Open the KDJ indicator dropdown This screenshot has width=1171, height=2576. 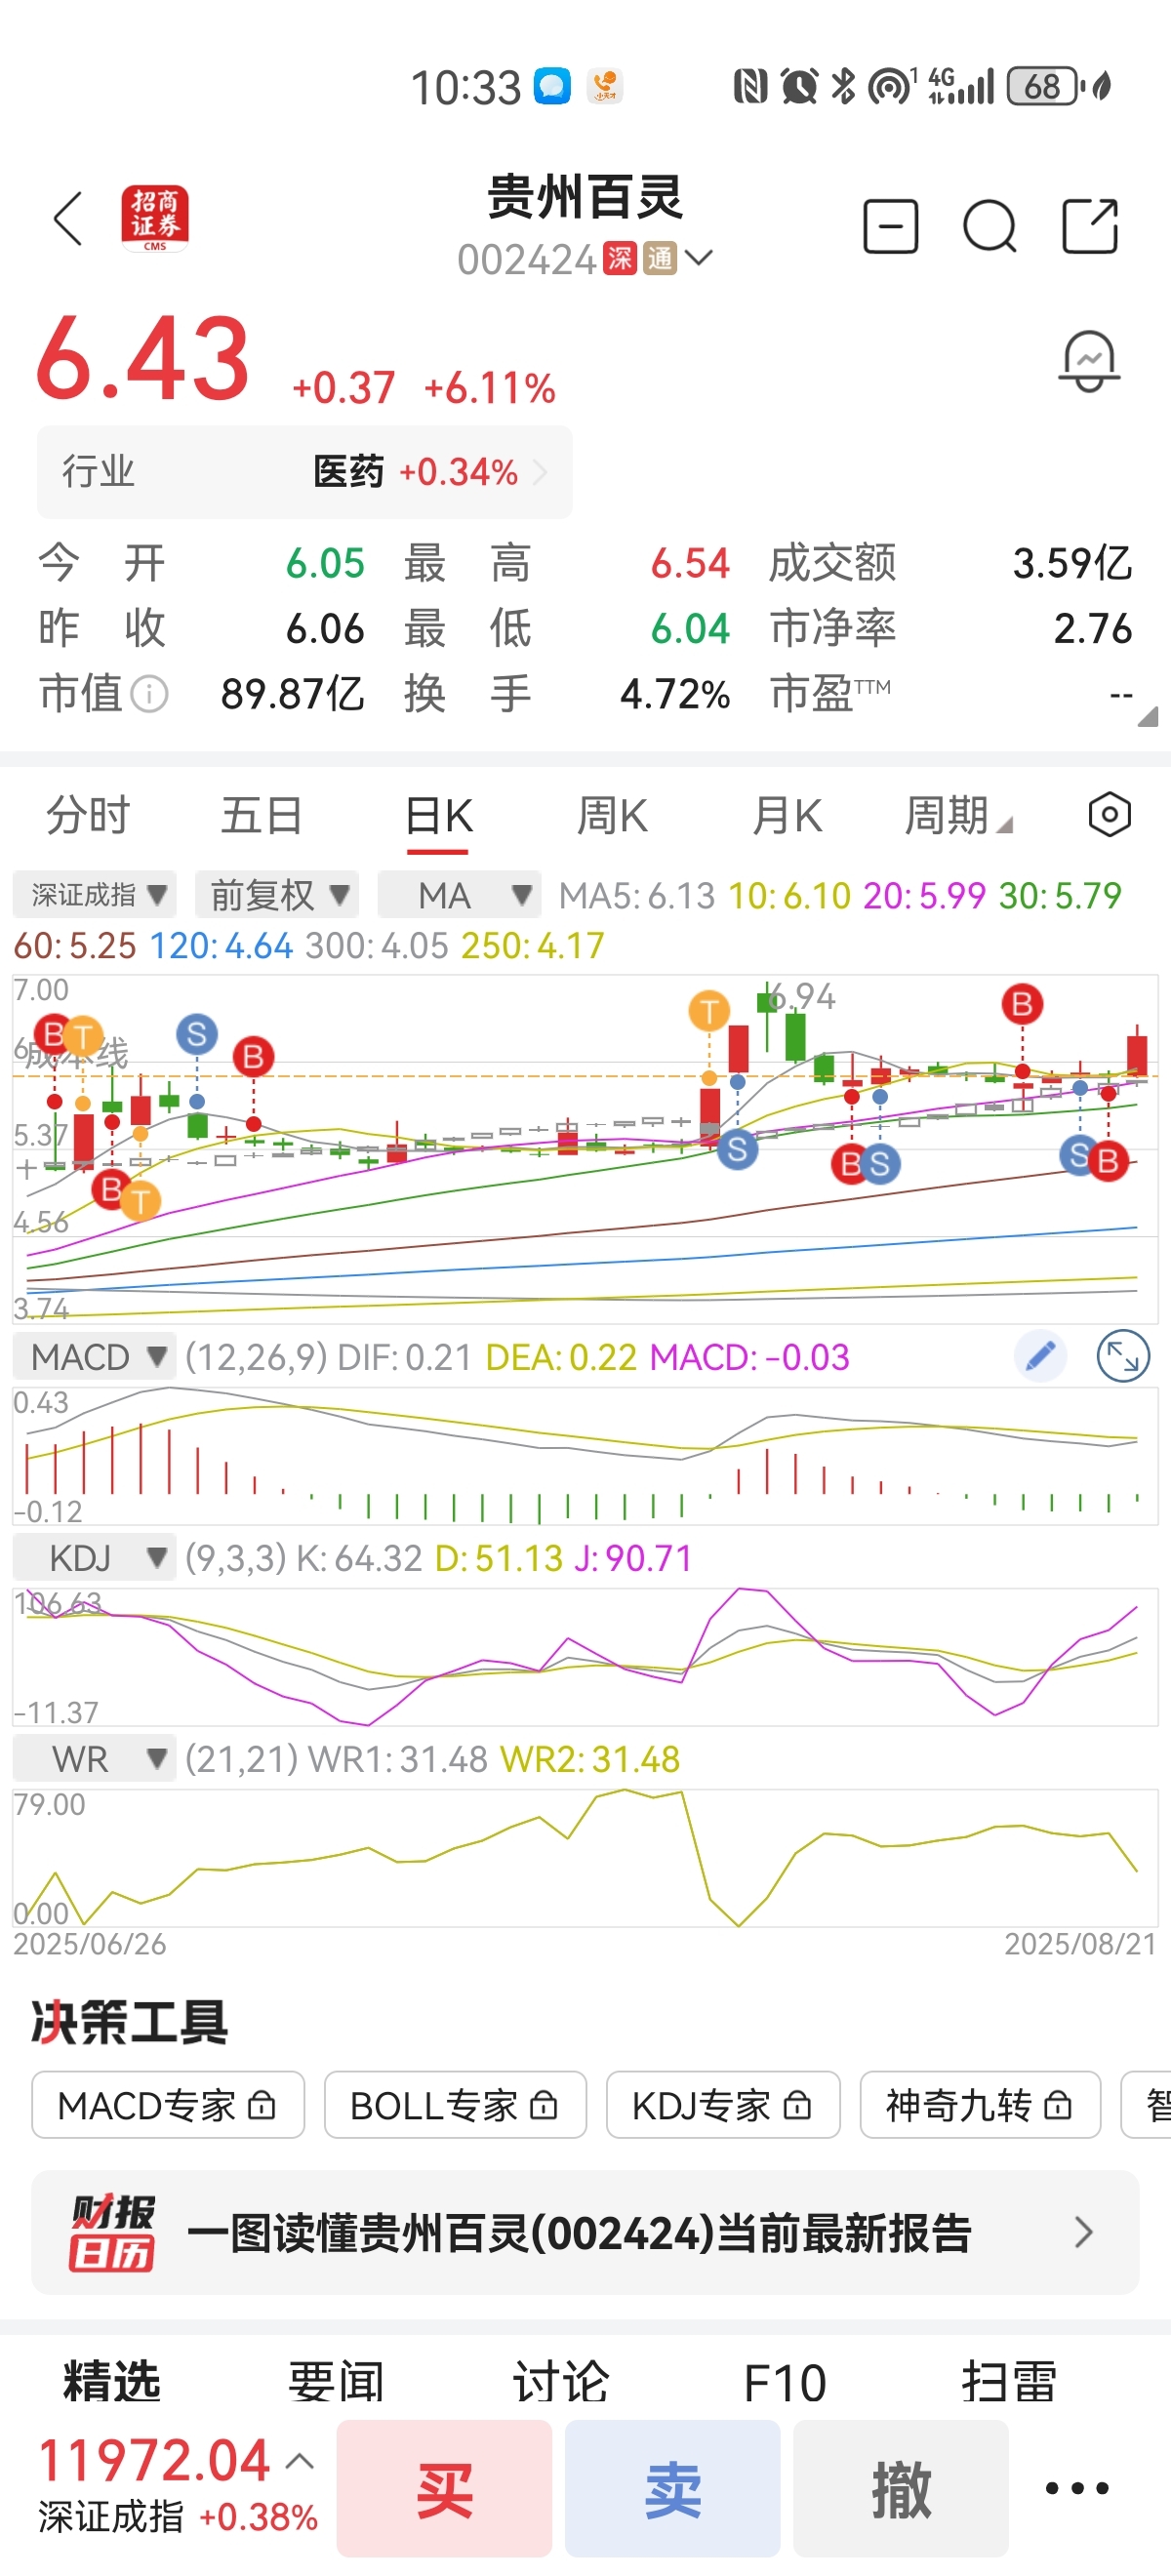94,1558
